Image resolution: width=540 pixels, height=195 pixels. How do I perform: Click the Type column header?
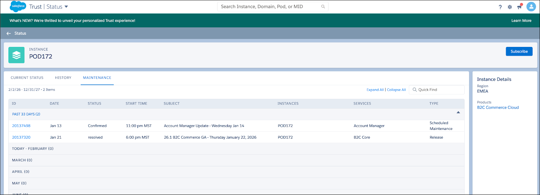(x=434, y=104)
